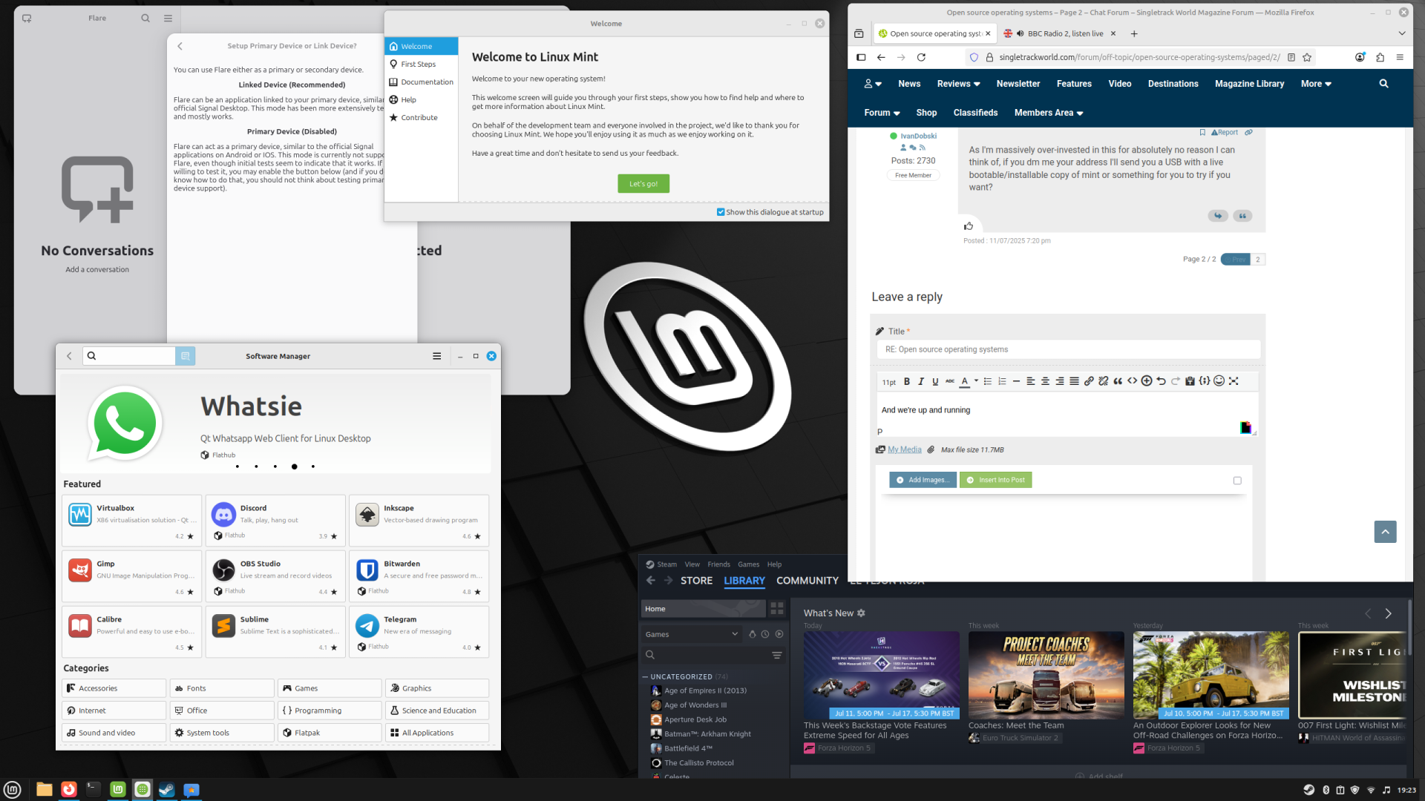This screenshot has width=1425, height=801.
Task: Mute the BBC Radio 2 tab audio
Action: click(x=1021, y=33)
